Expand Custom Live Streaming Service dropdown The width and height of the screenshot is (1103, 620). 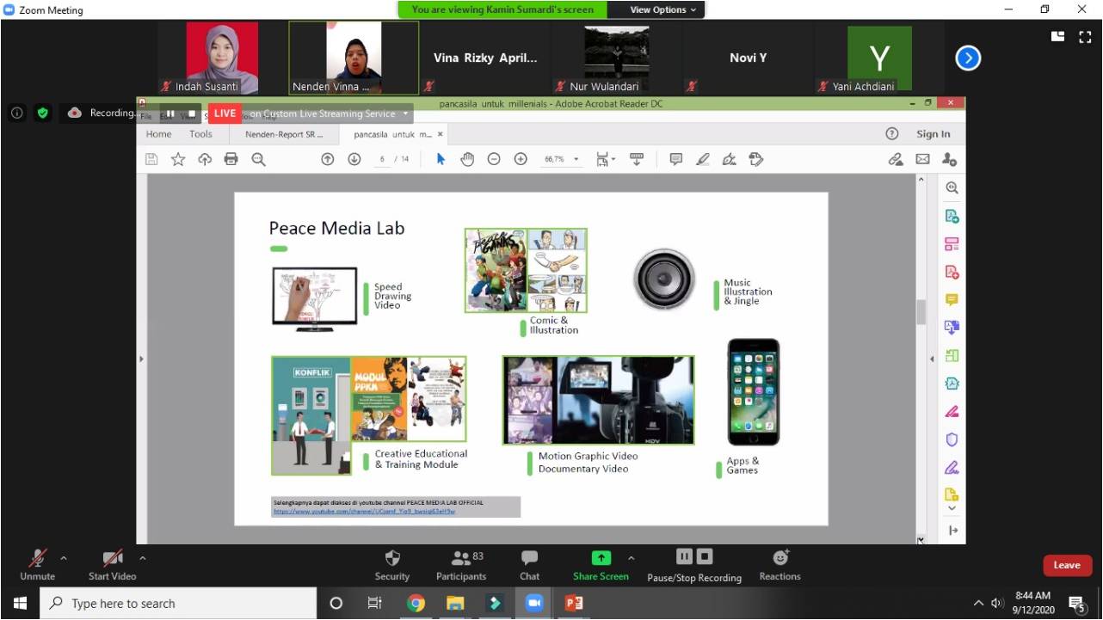(x=404, y=114)
